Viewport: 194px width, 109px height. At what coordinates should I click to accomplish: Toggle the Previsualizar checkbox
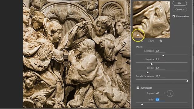(174, 16)
